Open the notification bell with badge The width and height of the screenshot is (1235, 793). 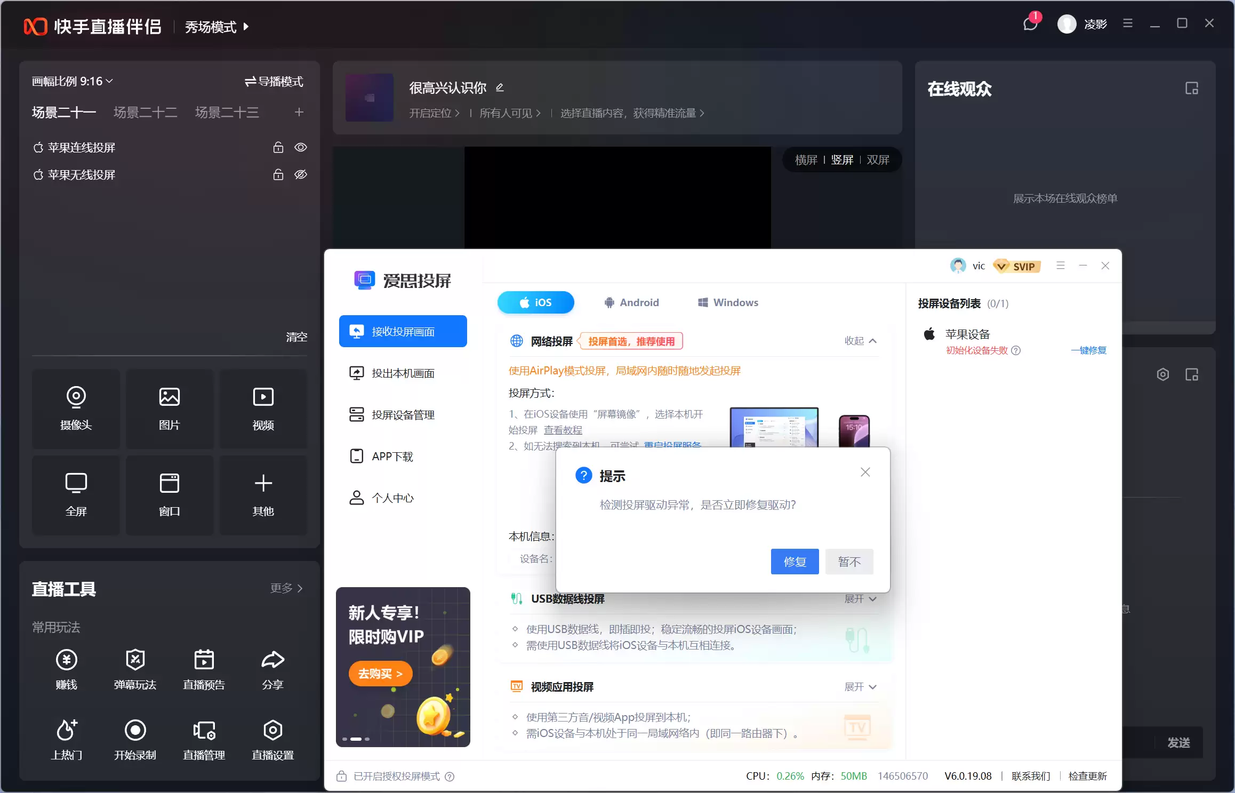coord(1029,24)
